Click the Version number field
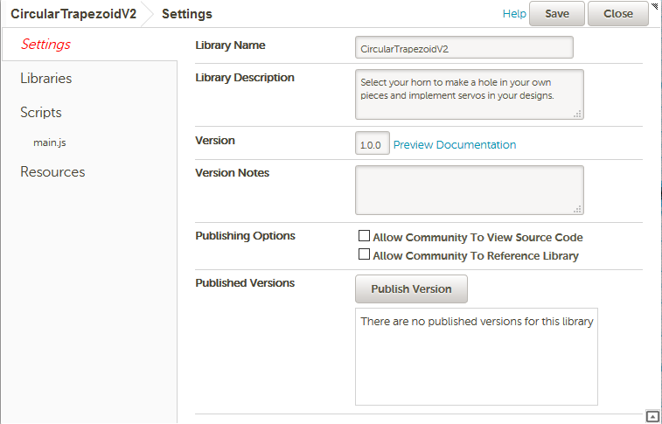 pyautogui.click(x=373, y=143)
